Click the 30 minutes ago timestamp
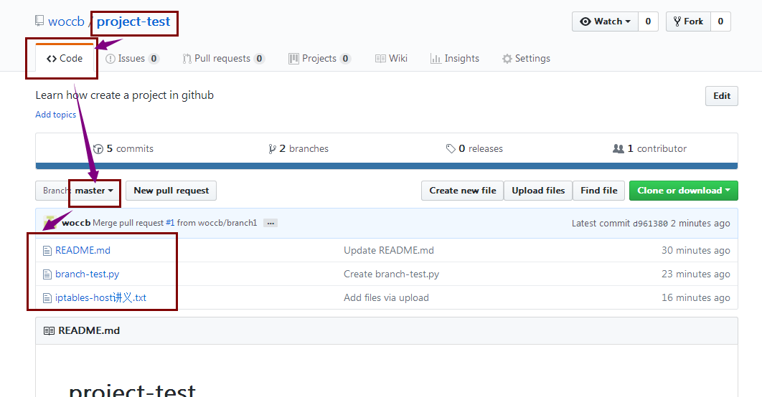 [695, 250]
